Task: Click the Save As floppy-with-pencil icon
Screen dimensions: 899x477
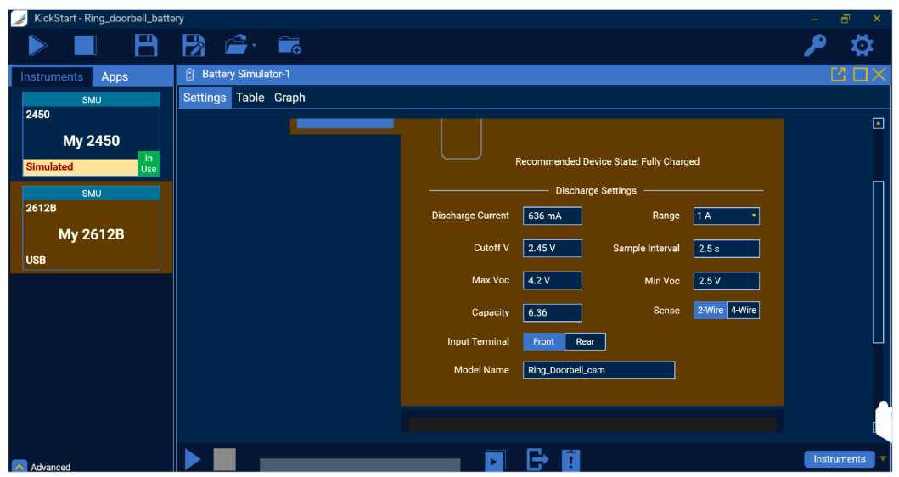Action: pos(194,46)
